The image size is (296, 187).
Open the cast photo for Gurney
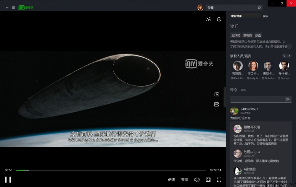coord(284,66)
